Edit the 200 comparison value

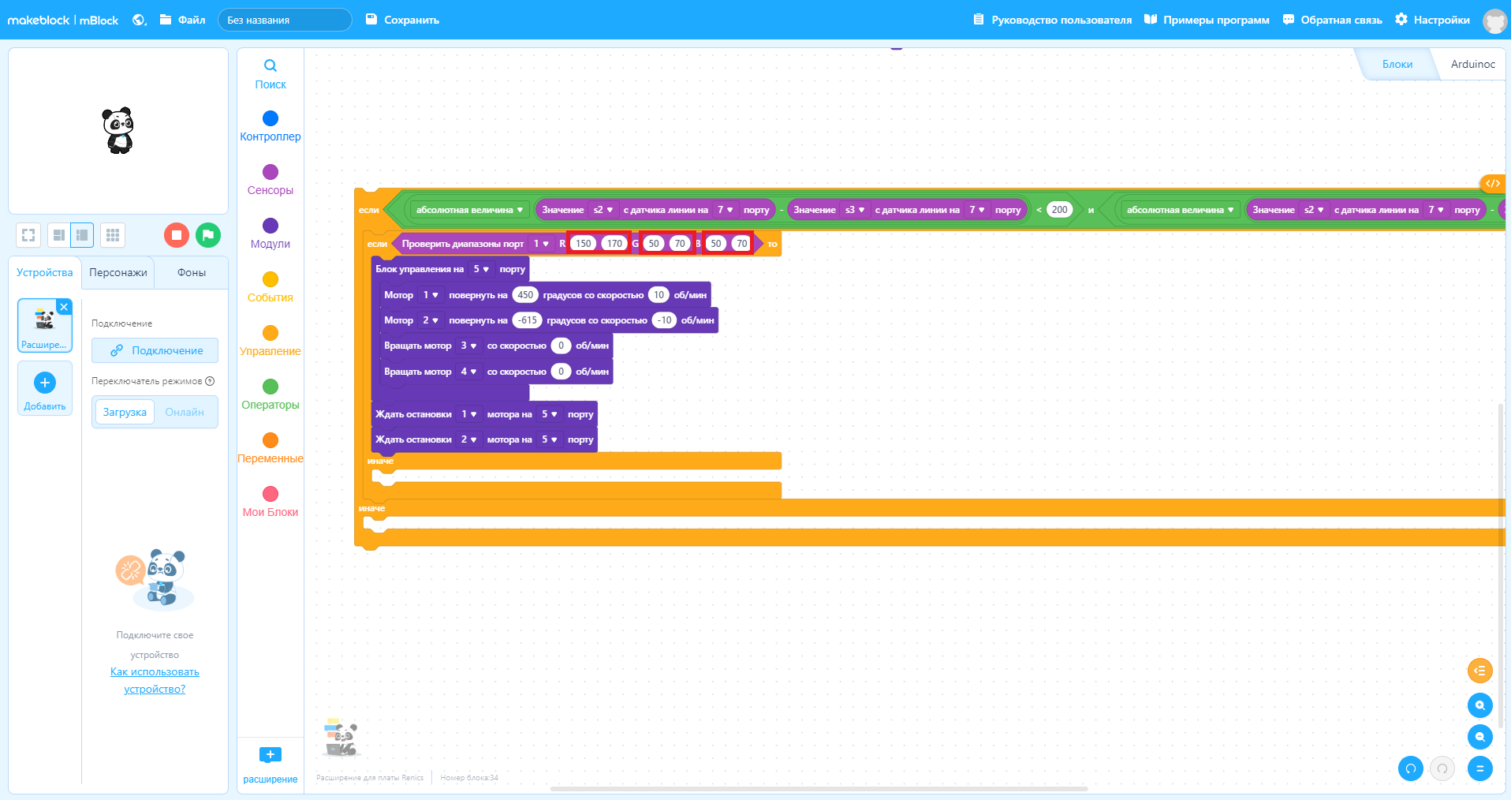click(x=1059, y=210)
